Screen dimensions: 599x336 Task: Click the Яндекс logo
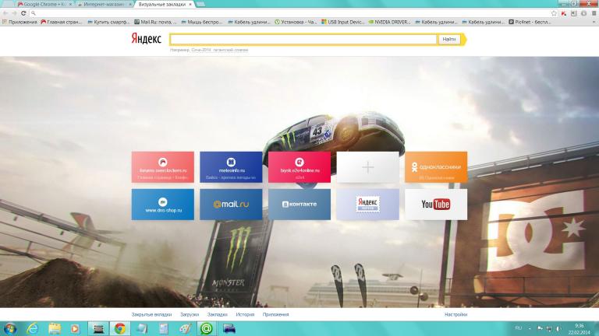point(147,38)
